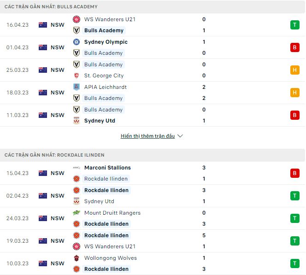Open the 18.03.23 match date row
306x275 pixels.
(17, 93)
